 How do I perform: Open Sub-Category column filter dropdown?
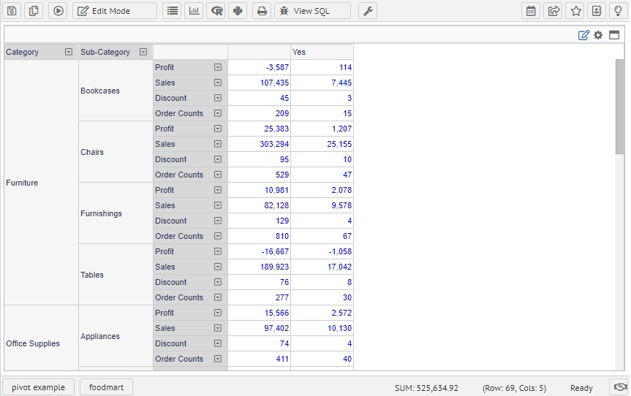click(143, 52)
